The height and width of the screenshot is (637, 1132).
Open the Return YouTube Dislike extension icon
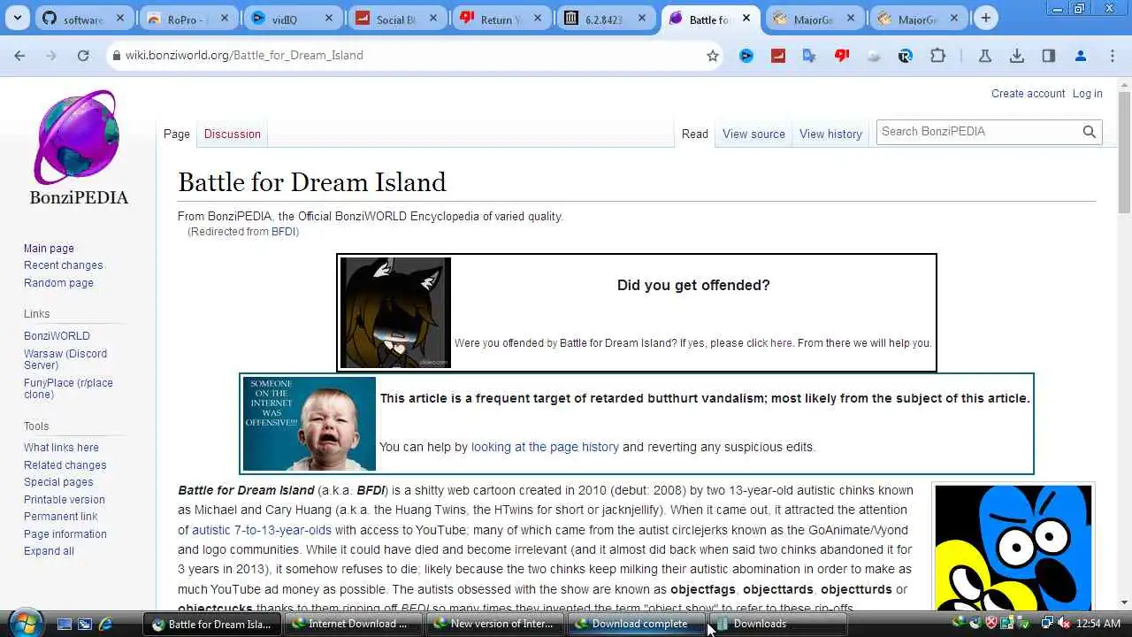841,55
